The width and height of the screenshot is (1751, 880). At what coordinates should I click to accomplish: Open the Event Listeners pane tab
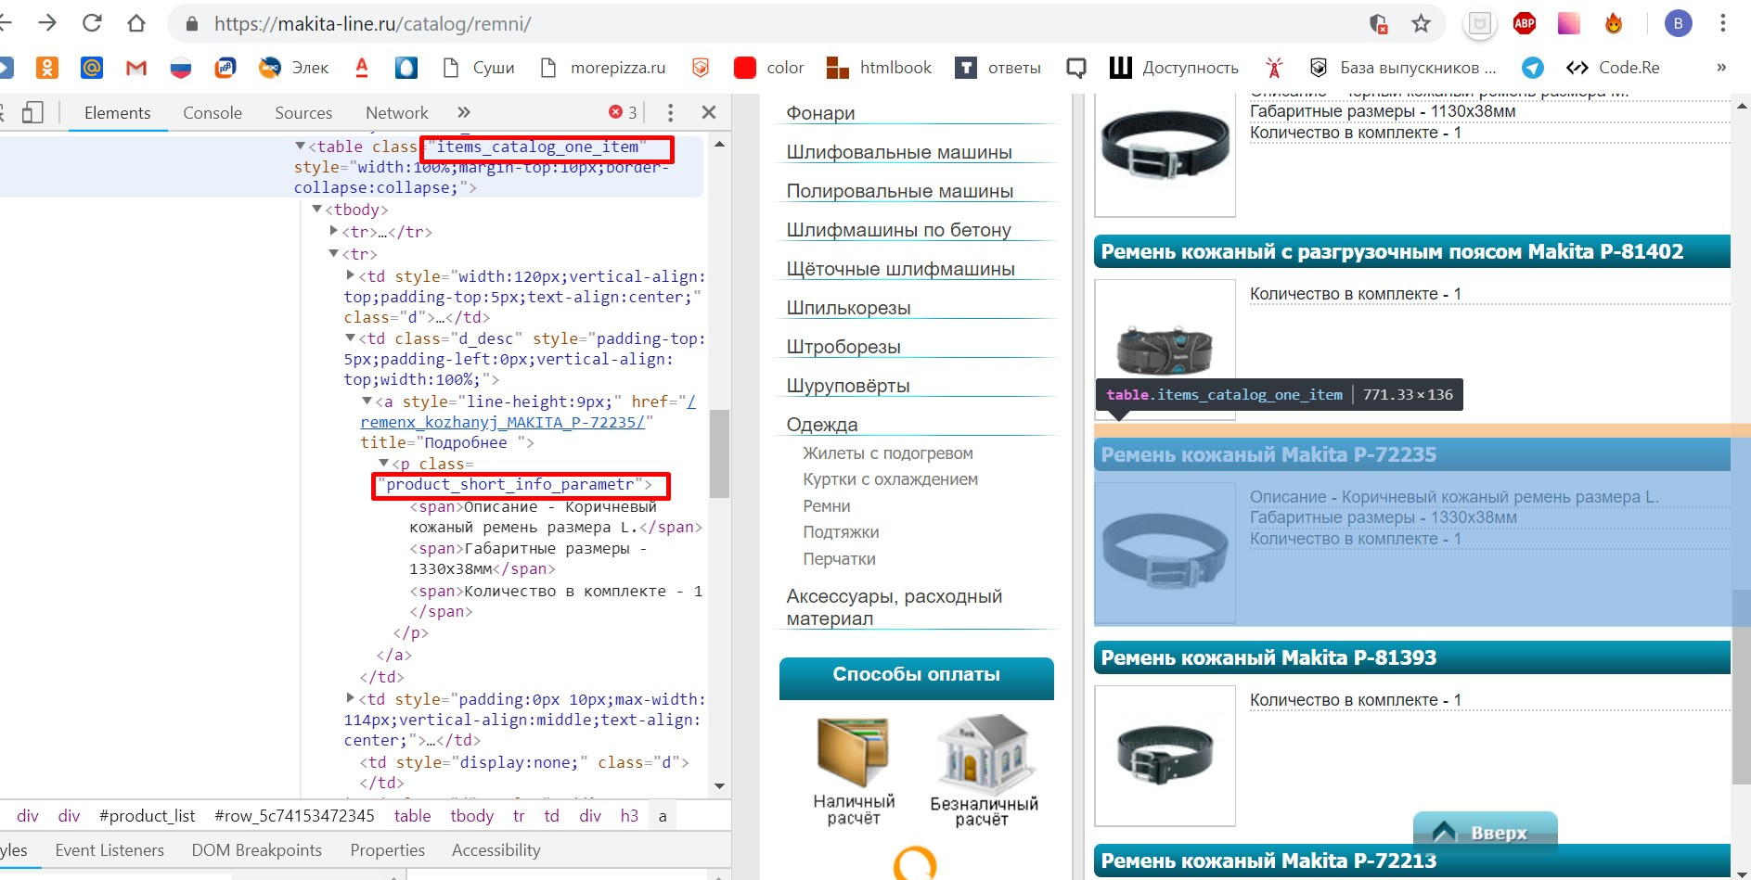point(109,849)
